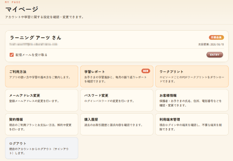Image resolution: width=233 pixels, height=161 pixels.
Task: Click the NEW badge on 学習レポート
Action: pos(146,71)
